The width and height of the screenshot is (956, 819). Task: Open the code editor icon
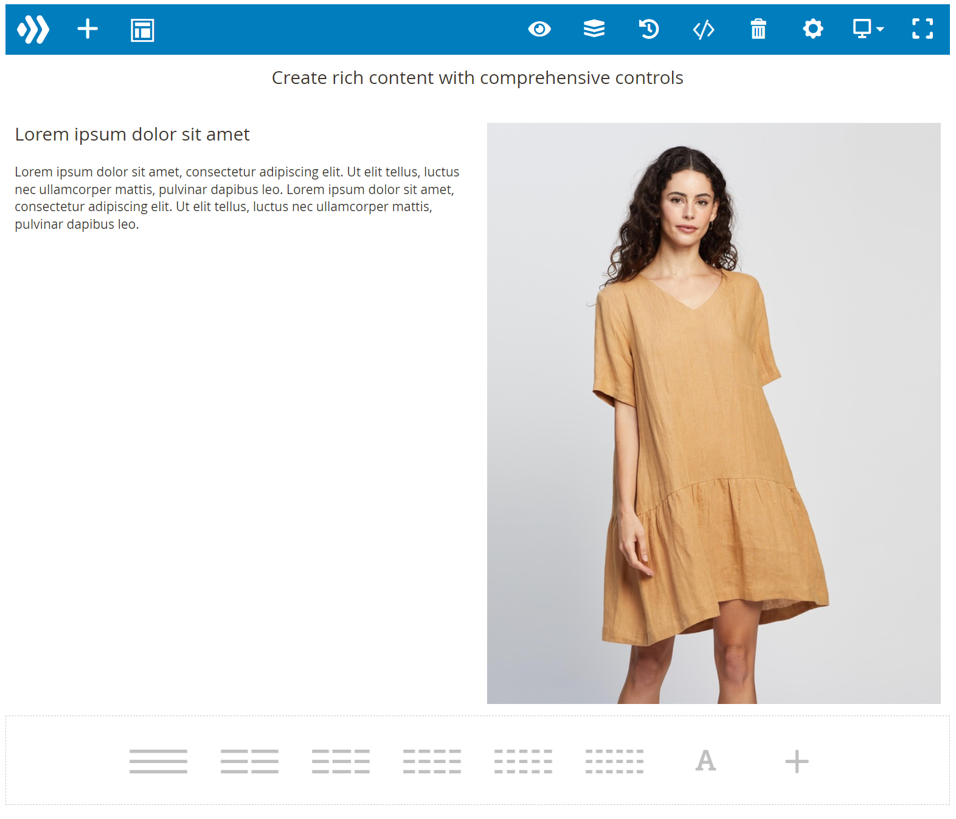(x=704, y=29)
